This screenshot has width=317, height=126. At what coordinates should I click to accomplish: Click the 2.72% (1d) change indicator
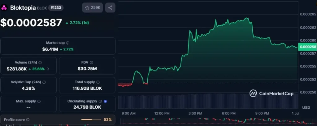(77, 23)
